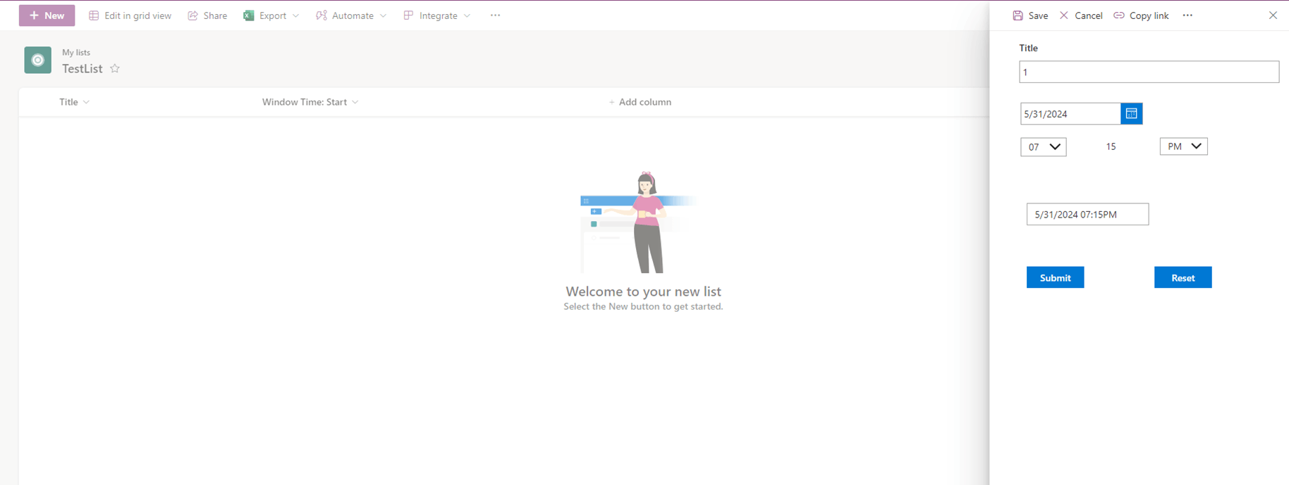Click the minutes value 15

click(1111, 146)
